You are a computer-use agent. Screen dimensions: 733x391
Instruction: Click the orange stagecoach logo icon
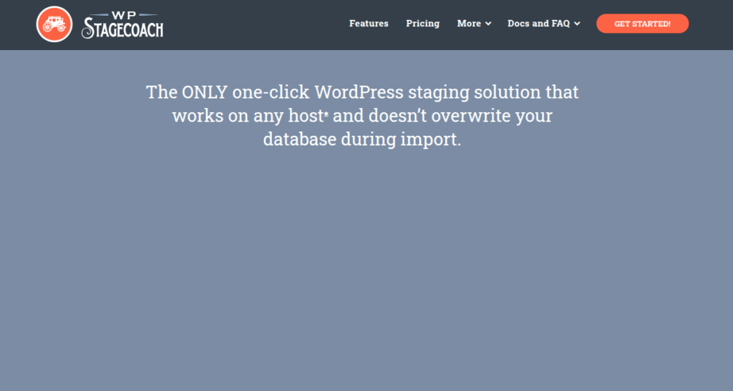(54, 24)
